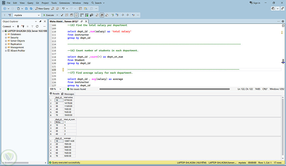Click the Navigate Backward arrow icon
This screenshot has height=166, width=286.
(5, 9)
